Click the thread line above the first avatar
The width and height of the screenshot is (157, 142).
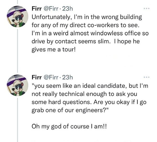[x=17, y=2]
